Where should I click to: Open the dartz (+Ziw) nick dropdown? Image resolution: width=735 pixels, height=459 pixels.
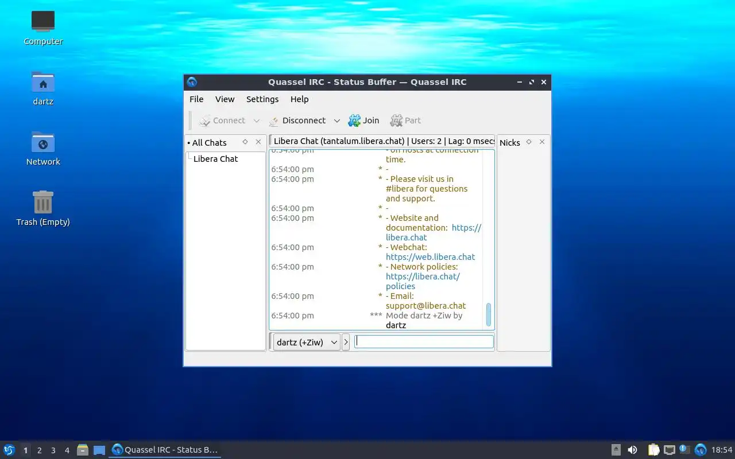tap(307, 342)
